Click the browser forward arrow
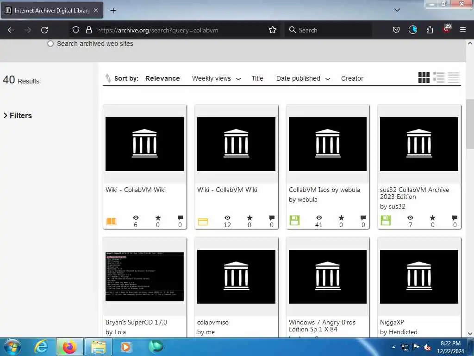Image resolution: width=474 pixels, height=356 pixels. [28, 30]
